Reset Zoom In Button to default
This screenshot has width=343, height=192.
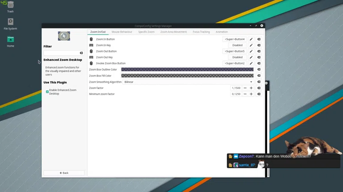click(259, 39)
